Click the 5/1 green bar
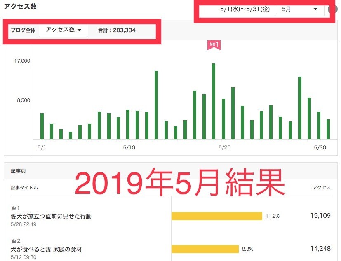The width and height of the screenshot is (341, 261). click(42, 126)
